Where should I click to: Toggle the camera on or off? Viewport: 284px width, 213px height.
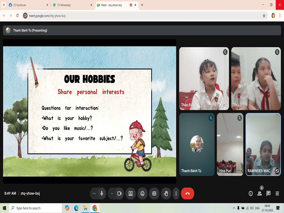click(x=120, y=193)
